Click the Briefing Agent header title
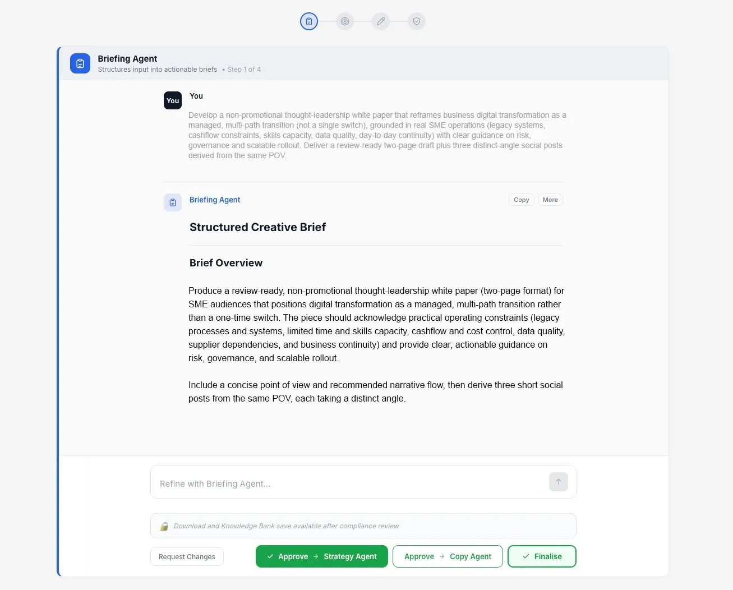This screenshot has width=733, height=590. 127,58
